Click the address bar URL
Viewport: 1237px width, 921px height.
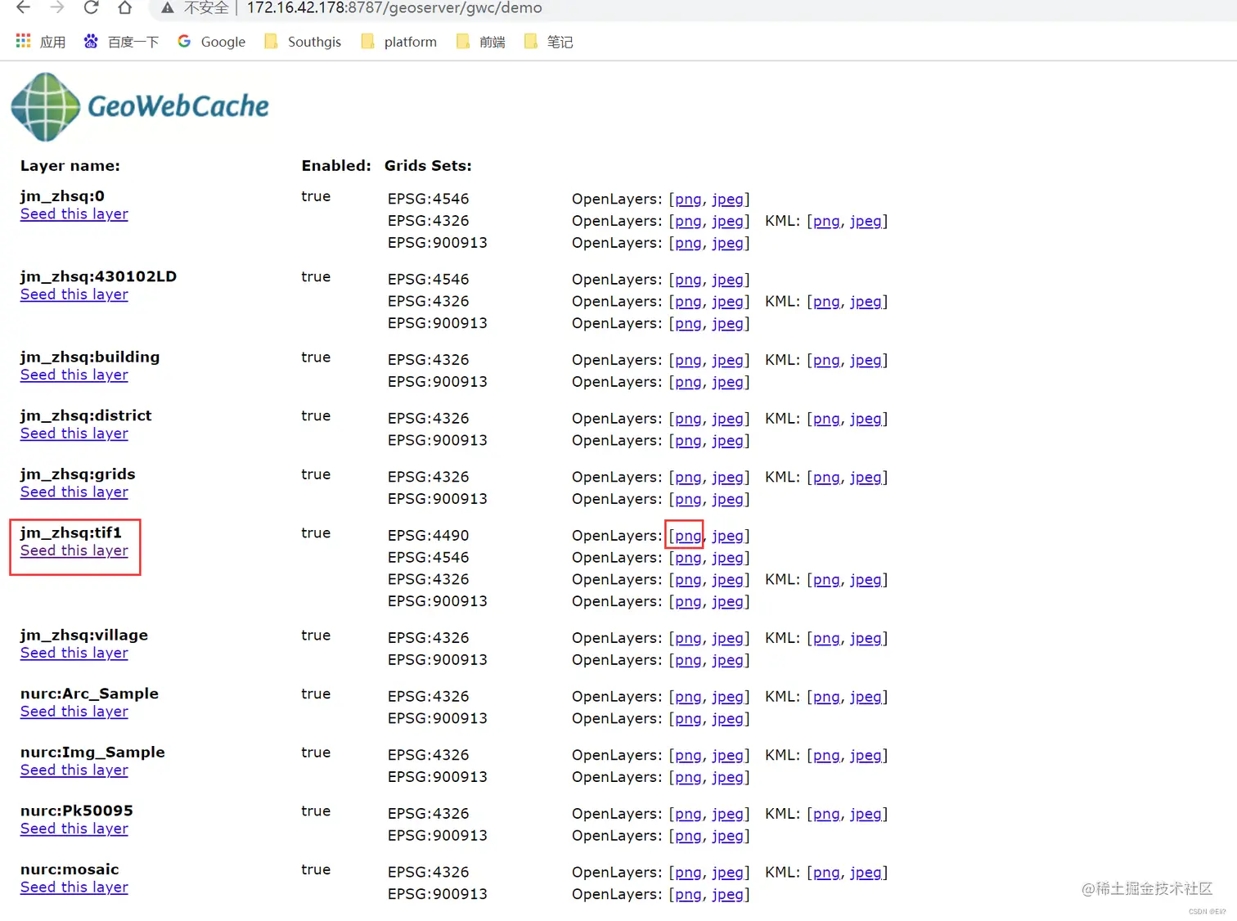[x=394, y=8]
